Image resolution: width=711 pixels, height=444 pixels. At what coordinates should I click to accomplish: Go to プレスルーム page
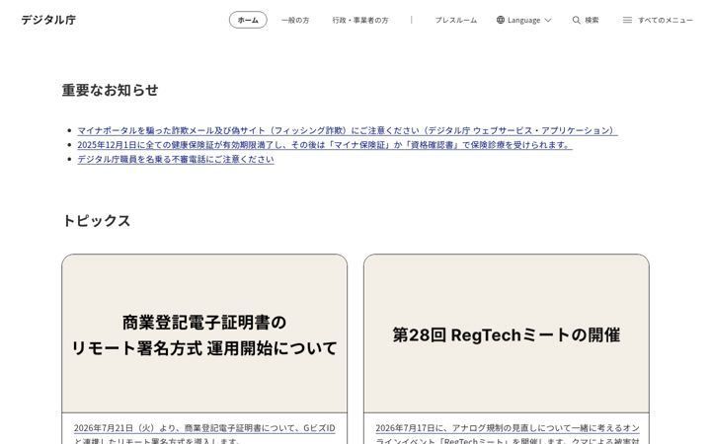click(x=455, y=20)
